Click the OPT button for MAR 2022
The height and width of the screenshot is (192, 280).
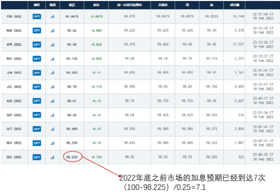click(x=37, y=31)
